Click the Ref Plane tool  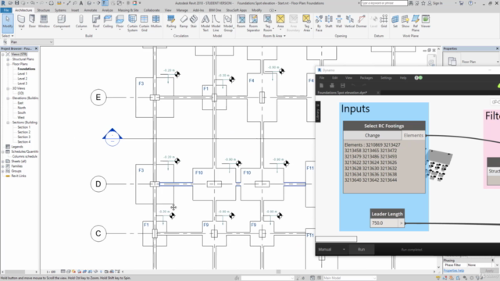pyautogui.click(x=416, y=23)
